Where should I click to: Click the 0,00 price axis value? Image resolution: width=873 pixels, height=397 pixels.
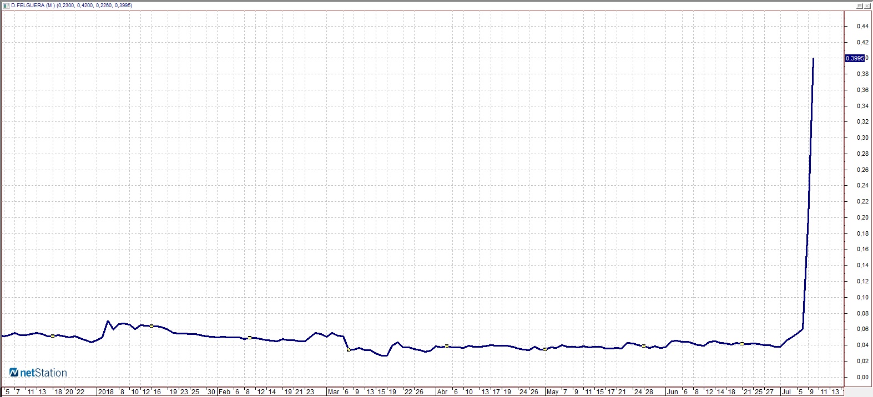point(862,377)
